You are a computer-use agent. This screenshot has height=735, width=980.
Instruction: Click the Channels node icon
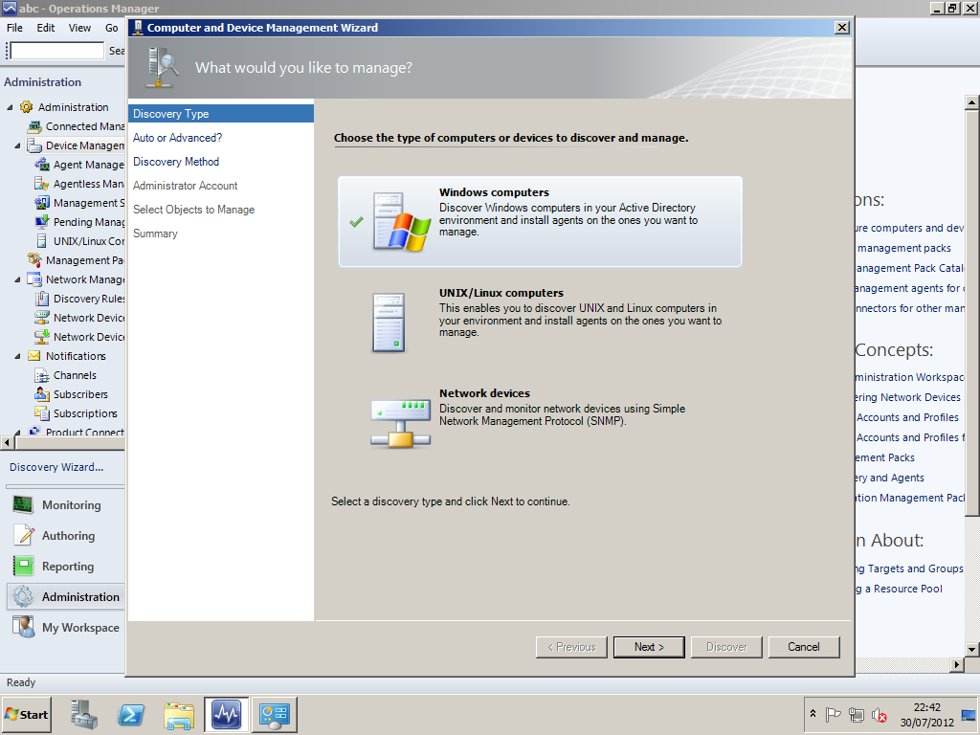[42, 375]
